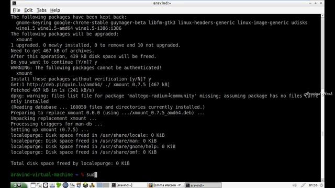Select the active aravind:~ taskbar entry
335x188 pixels.
(x=203, y=185)
